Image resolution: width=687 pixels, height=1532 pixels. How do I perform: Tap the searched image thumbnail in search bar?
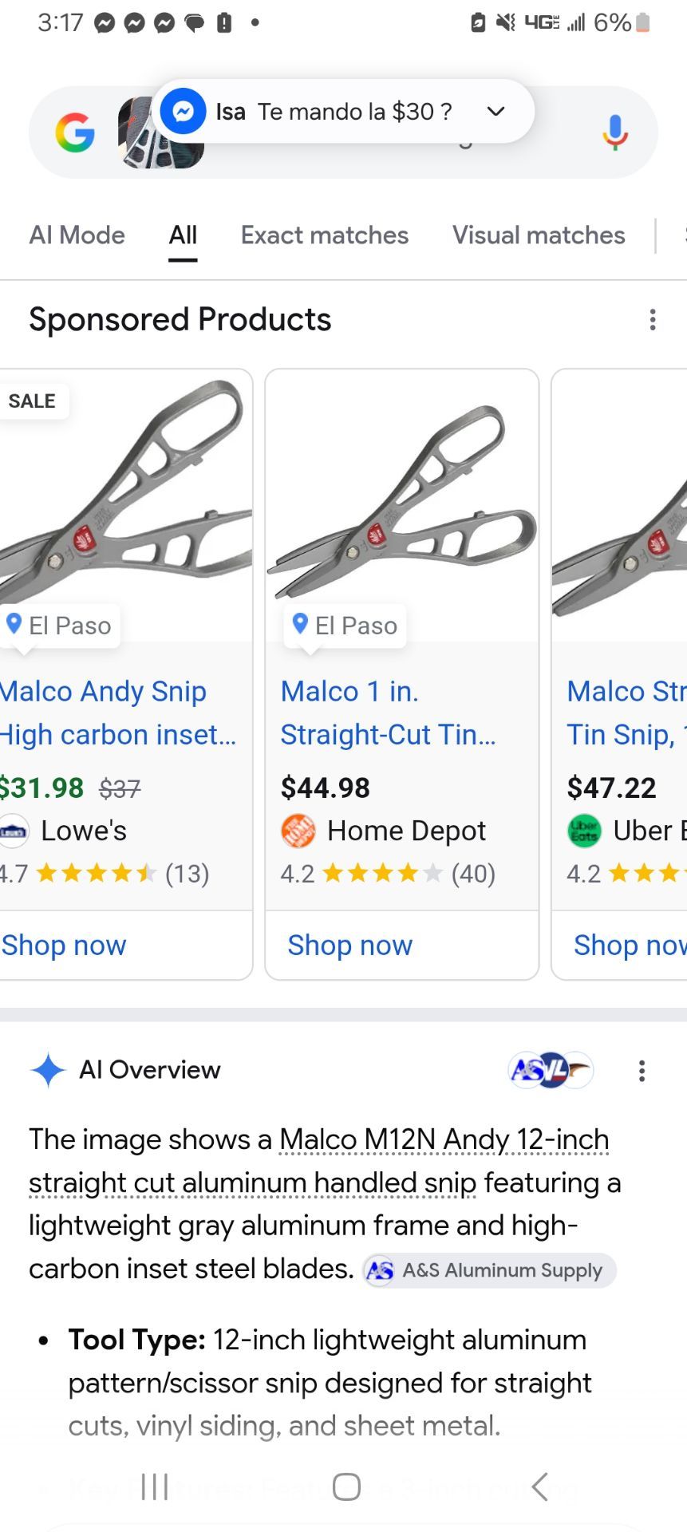point(160,132)
